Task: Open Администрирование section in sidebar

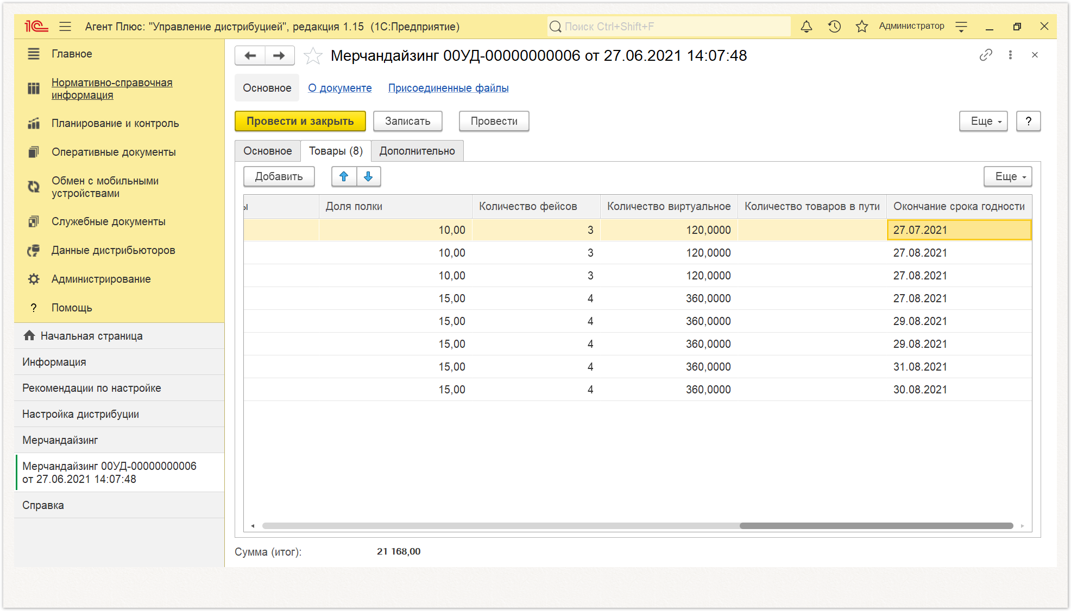Action: click(101, 279)
